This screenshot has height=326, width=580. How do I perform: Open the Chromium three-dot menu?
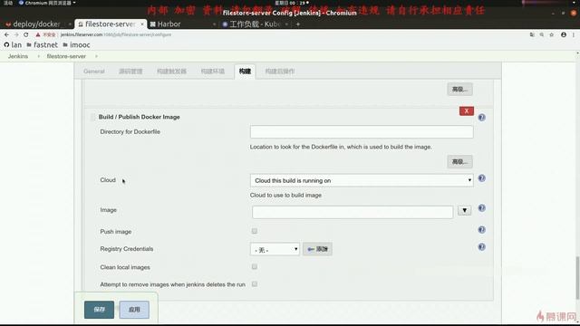(x=574, y=34)
